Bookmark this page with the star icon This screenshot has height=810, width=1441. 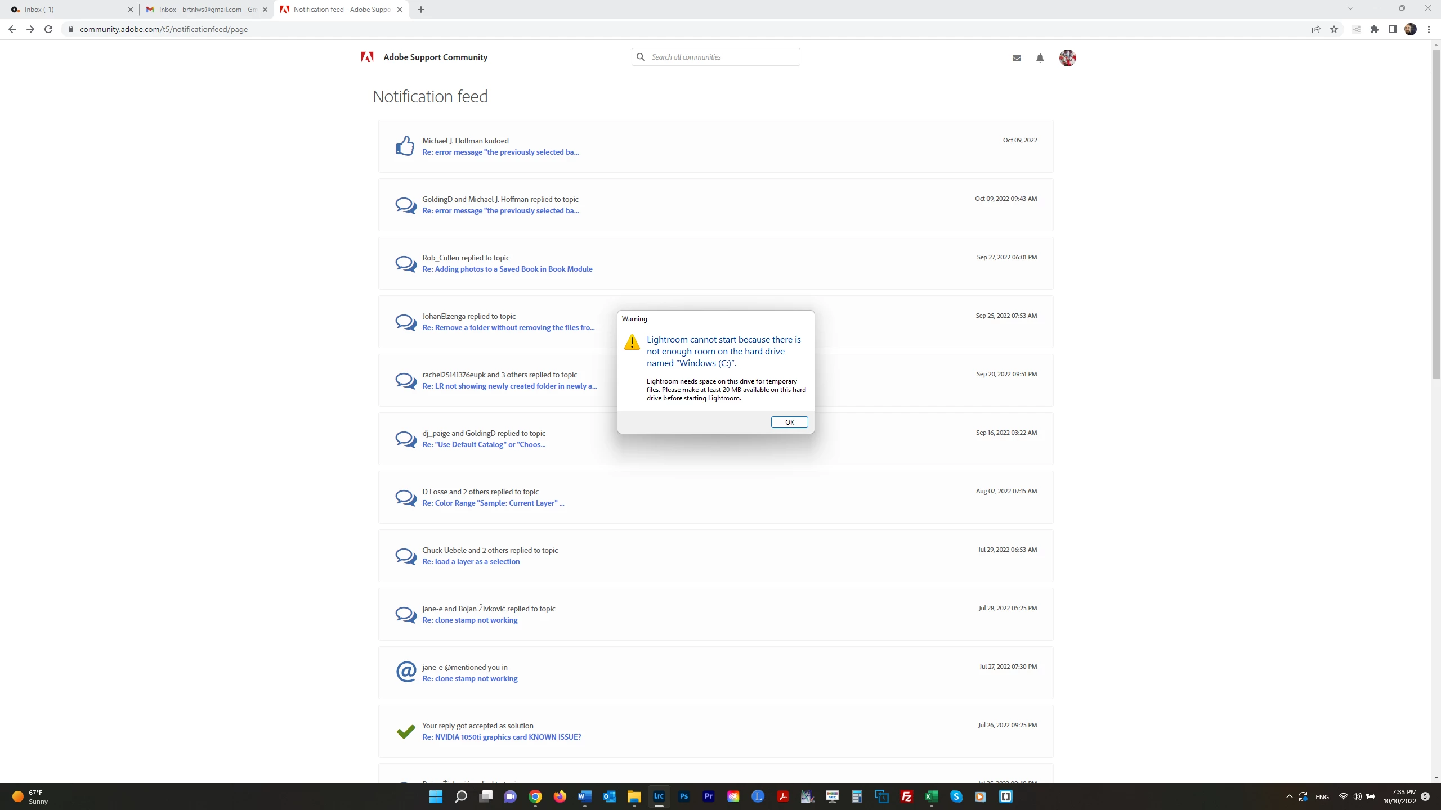tap(1334, 29)
